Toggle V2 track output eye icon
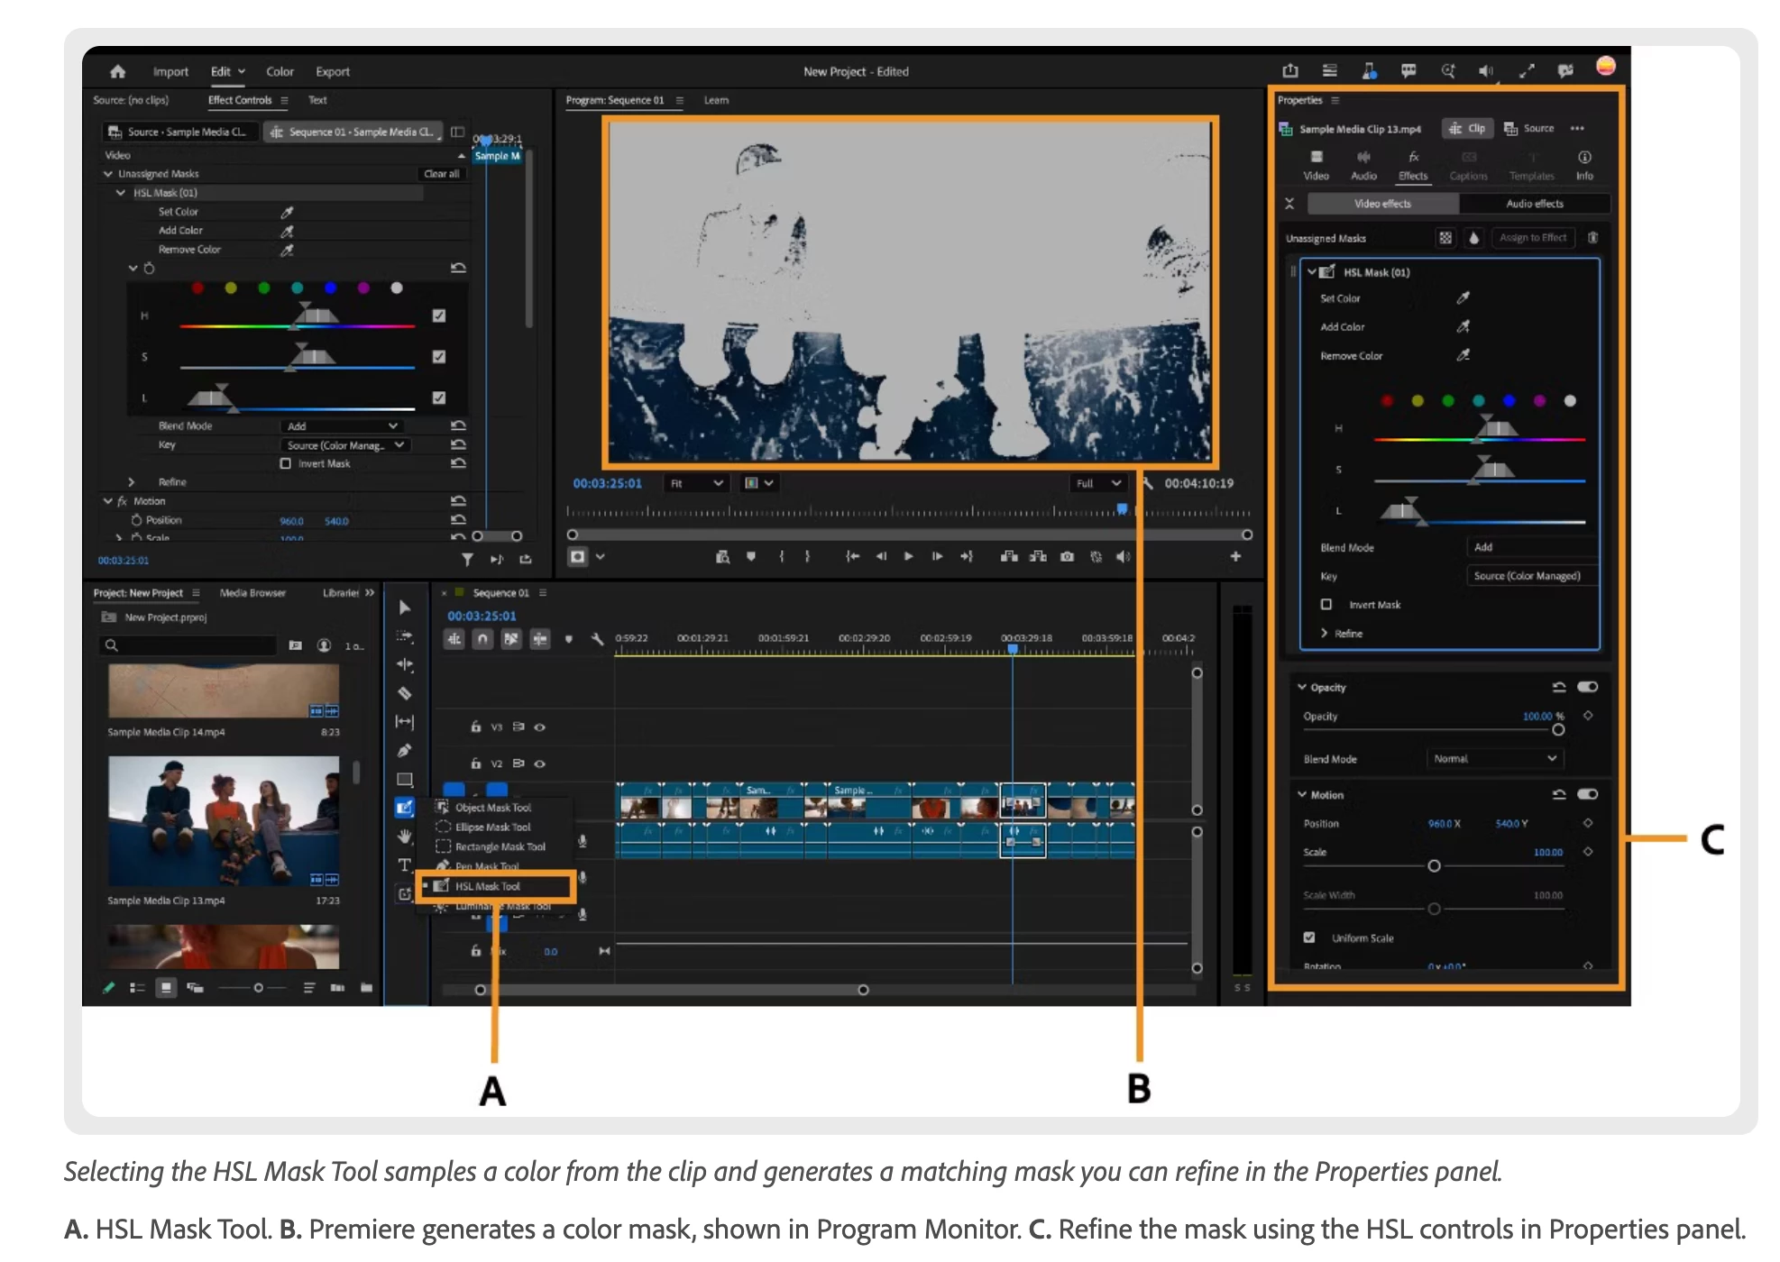This screenshot has width=1780, height=1262. pos(539,764)
